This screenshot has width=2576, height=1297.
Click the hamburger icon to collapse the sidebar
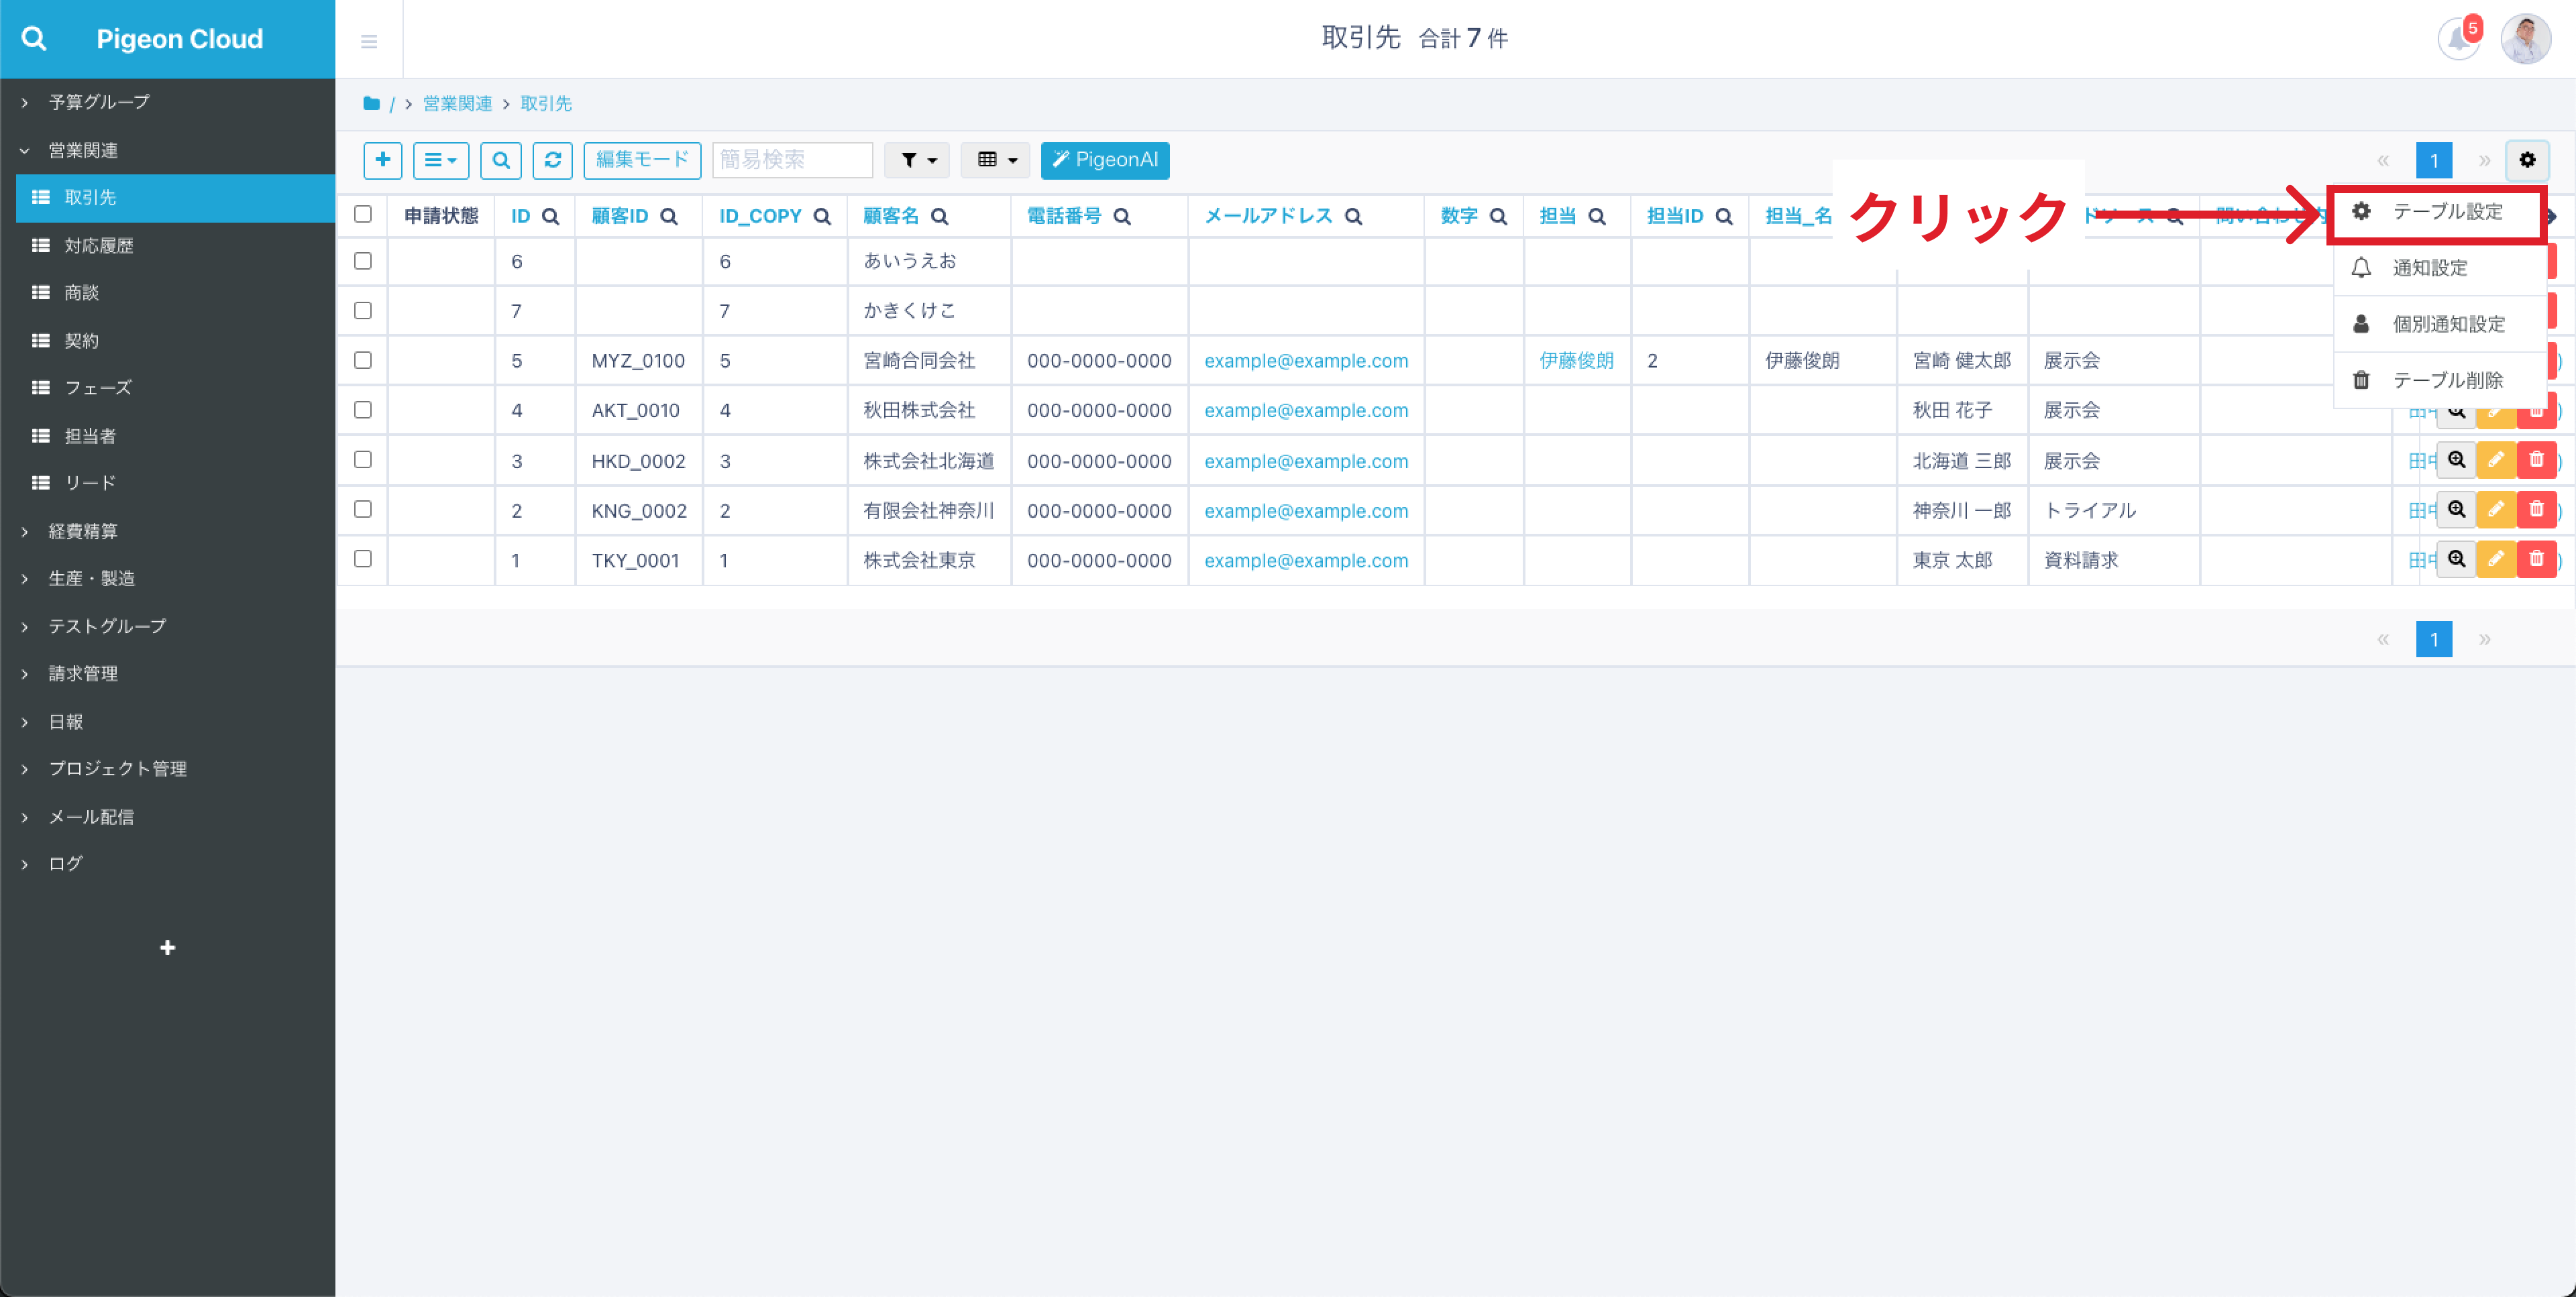point(369,41)
